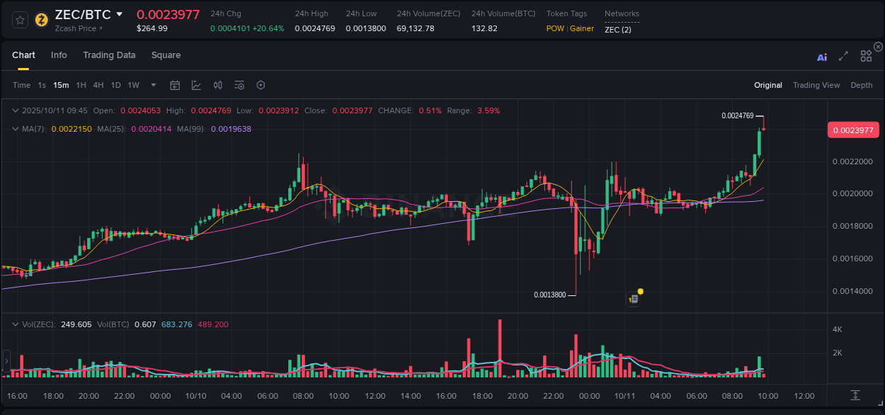The width and height of the screenshot is (885, 415).
Task: Open the chart settings hexagon icon
Action: tap(261, 85)
